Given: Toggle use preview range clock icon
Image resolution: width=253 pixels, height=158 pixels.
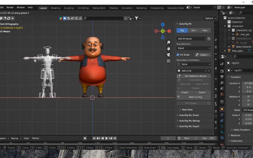Looking at the screenshot, I should click(x=179, y=138).
